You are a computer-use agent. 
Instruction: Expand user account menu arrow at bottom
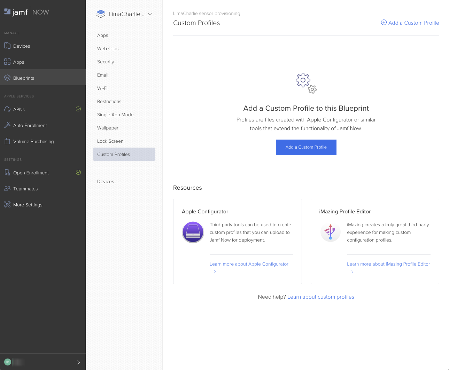pyautogui.click(x=78, y=362)
